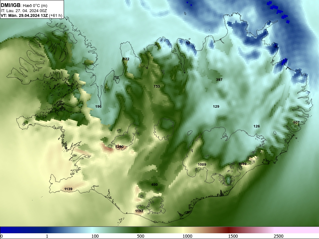Click the map value 126
319x239 pixels.
(256, 126)
